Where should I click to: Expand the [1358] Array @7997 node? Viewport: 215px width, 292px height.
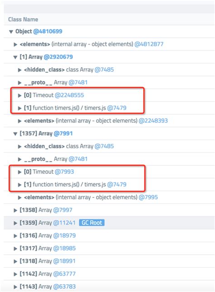[15, 211]
